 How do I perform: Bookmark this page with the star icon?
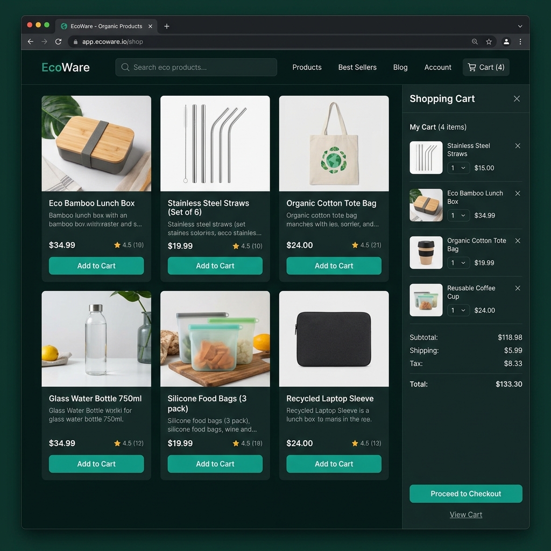click(x=489, y=41)
